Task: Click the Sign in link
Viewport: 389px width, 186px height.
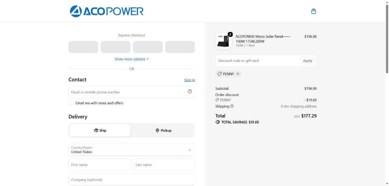Action: click(190, 80)
